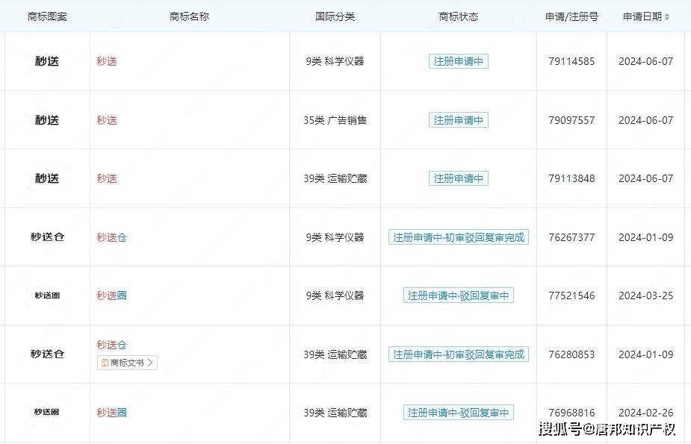The width and height of the screenshot is (691, 444).
Task: Click the 申请日期 column header text
Action: [x=642, y=16]
